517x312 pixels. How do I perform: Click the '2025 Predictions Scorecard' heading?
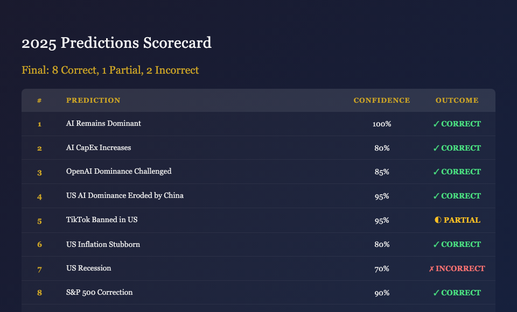click(116, 43)
